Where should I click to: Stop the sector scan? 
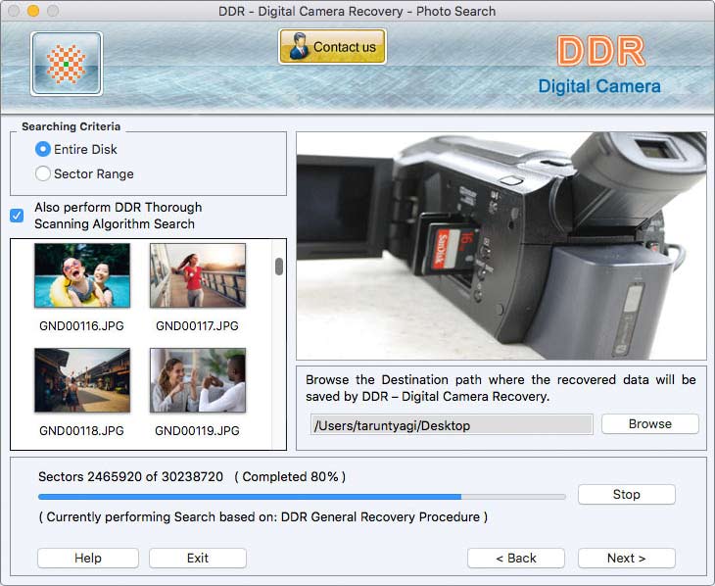(627, 494)
